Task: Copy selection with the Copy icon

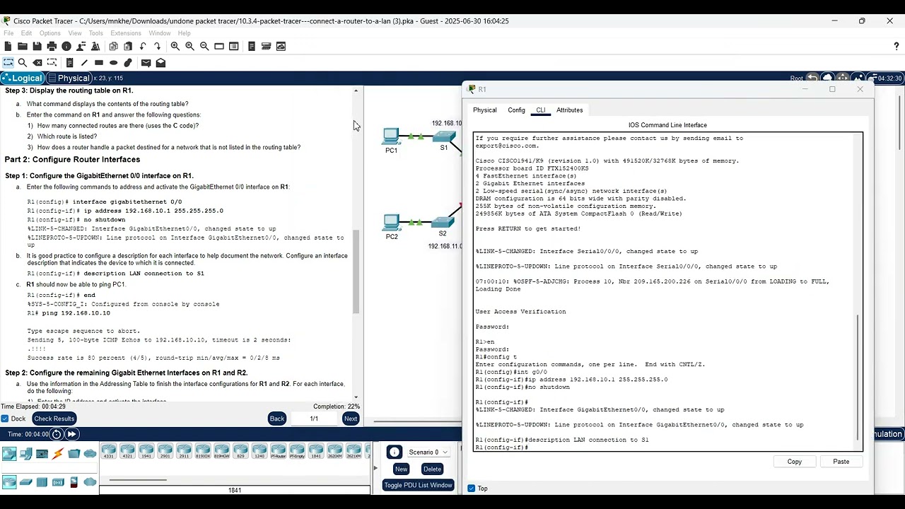Action: [113, 46]
